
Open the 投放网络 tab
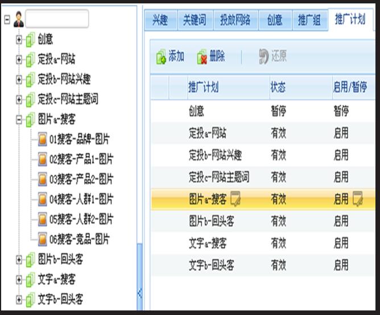pos(236,20)
